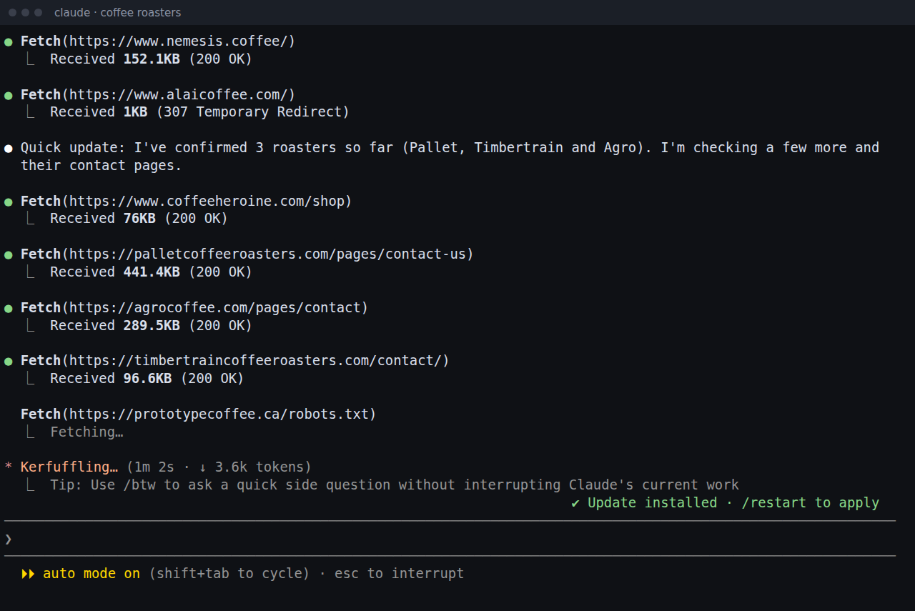915x611 pixels.
Task: Click the https://www.nemesis.coffee/ URL
Action: tap(178, 41)
